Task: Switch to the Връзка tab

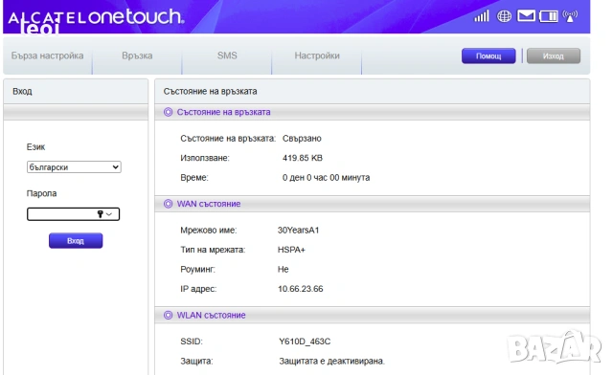Action: coord(137,55)
